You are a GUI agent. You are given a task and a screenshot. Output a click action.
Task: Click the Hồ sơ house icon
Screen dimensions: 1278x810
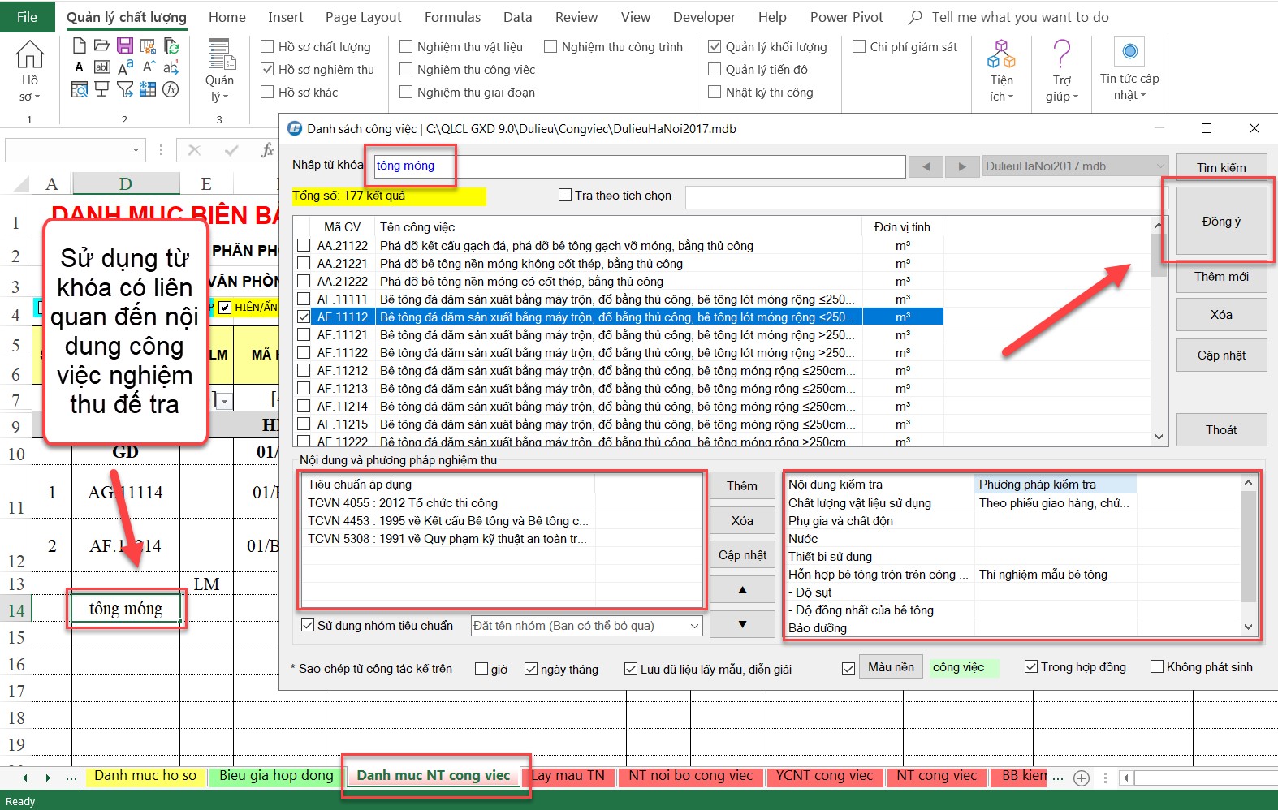[x=29, y=73]
